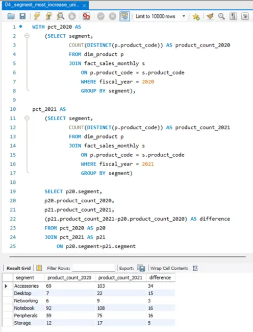Execute the whole query with lightning bolt icon

coord(37,16)
